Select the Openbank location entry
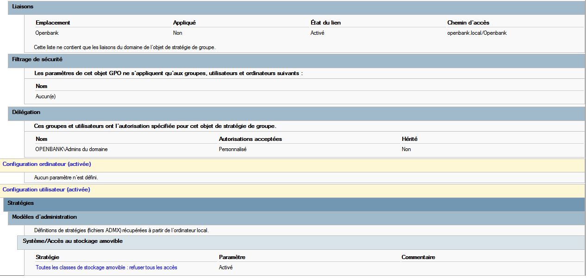The image size is (587, 279). coord(47,33)
